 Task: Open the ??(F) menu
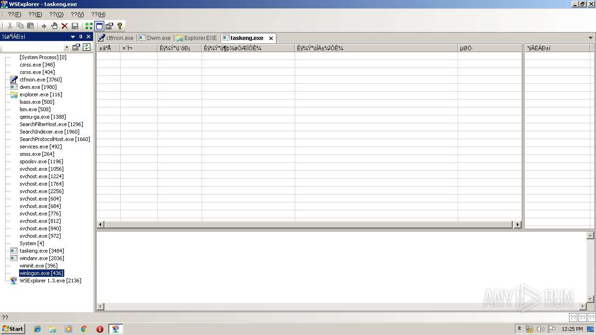tap(14, 14)
